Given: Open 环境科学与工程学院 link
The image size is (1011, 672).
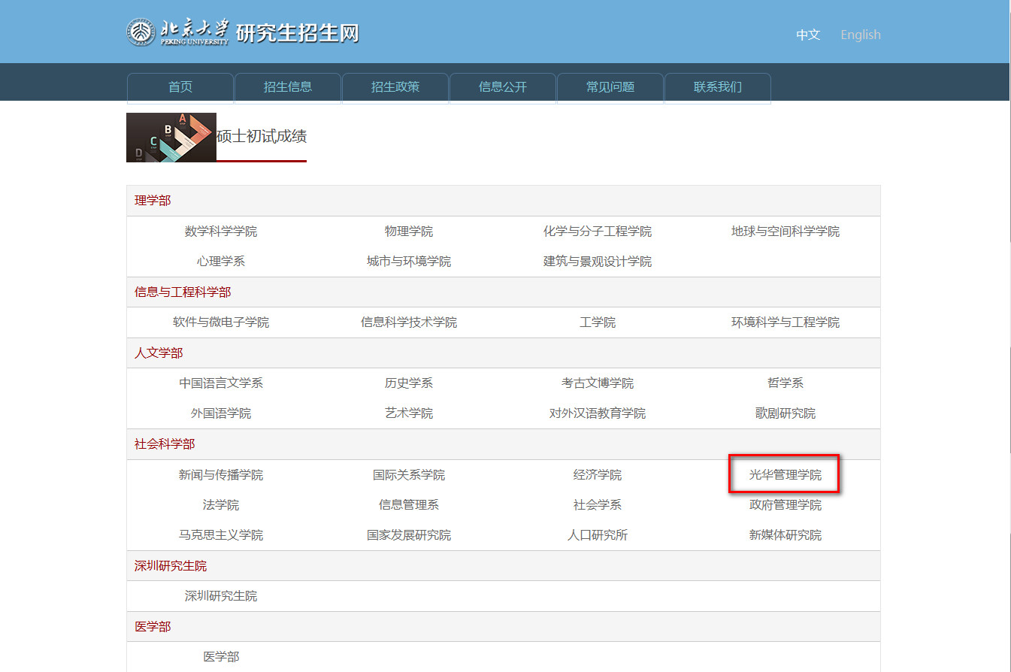Looking at the screenshot, I should click(x=785, y=322).
